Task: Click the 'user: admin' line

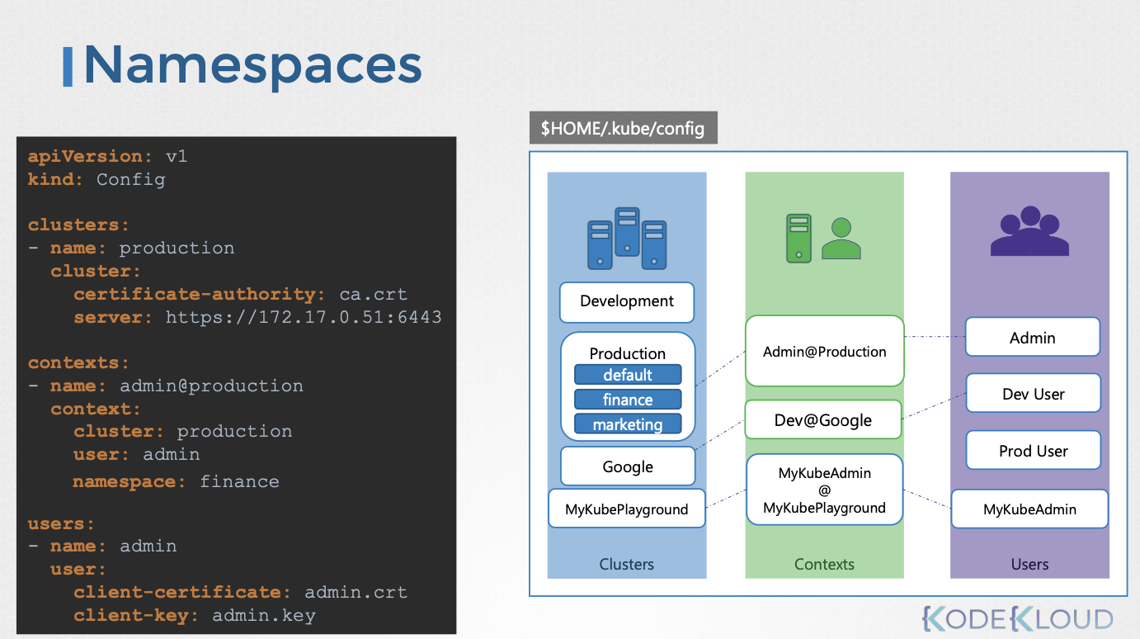Action: point(136,454)
